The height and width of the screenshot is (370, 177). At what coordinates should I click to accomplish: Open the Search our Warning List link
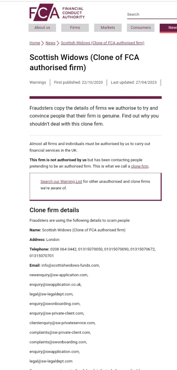(61, 182)
